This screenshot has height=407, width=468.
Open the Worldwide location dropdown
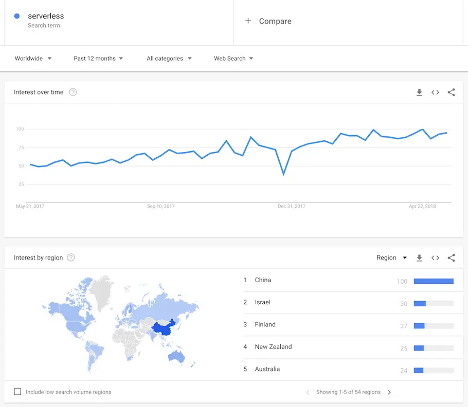tap(32, 58)
